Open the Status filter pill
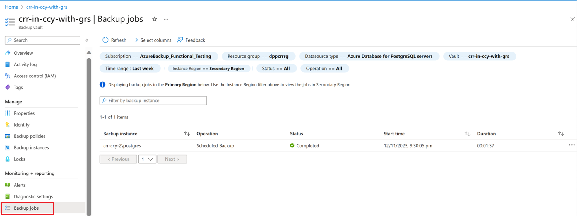The width and height of the screenshot is (577, 216). coord(276,69)
